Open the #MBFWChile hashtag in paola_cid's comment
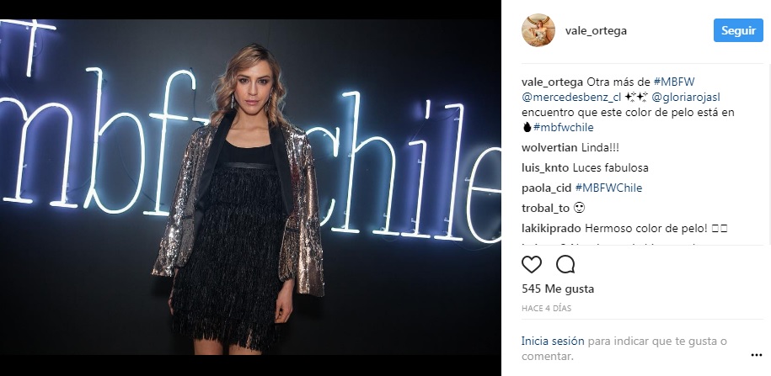 point(608,188)
